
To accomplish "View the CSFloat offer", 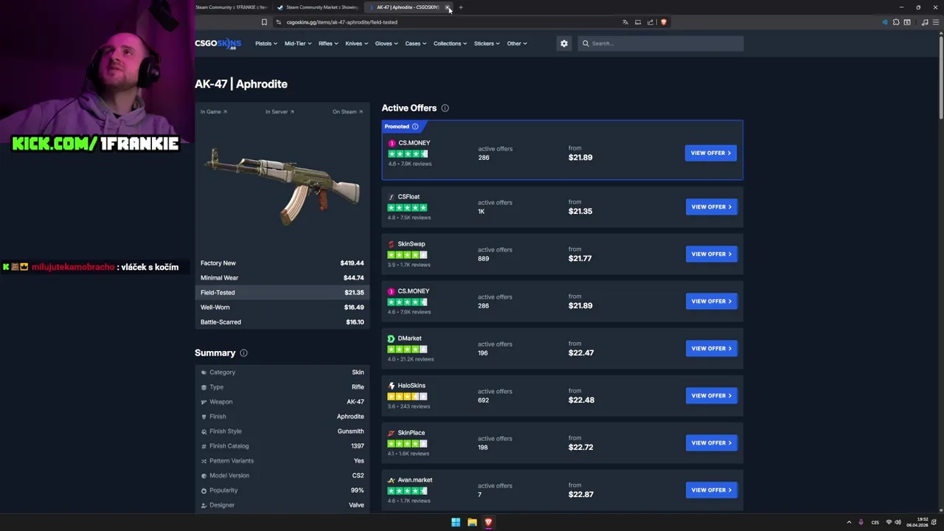I will [711, 207].
